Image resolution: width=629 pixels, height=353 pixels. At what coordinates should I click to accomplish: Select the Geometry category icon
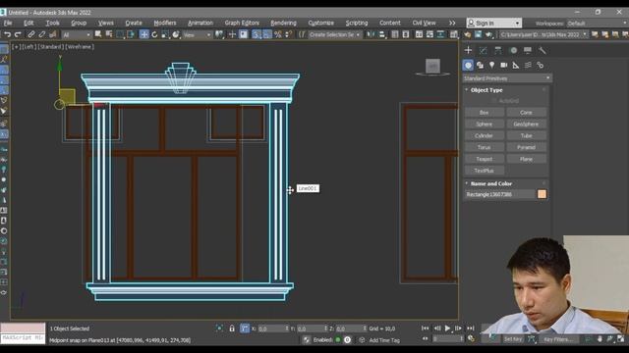tap(468, 65)
